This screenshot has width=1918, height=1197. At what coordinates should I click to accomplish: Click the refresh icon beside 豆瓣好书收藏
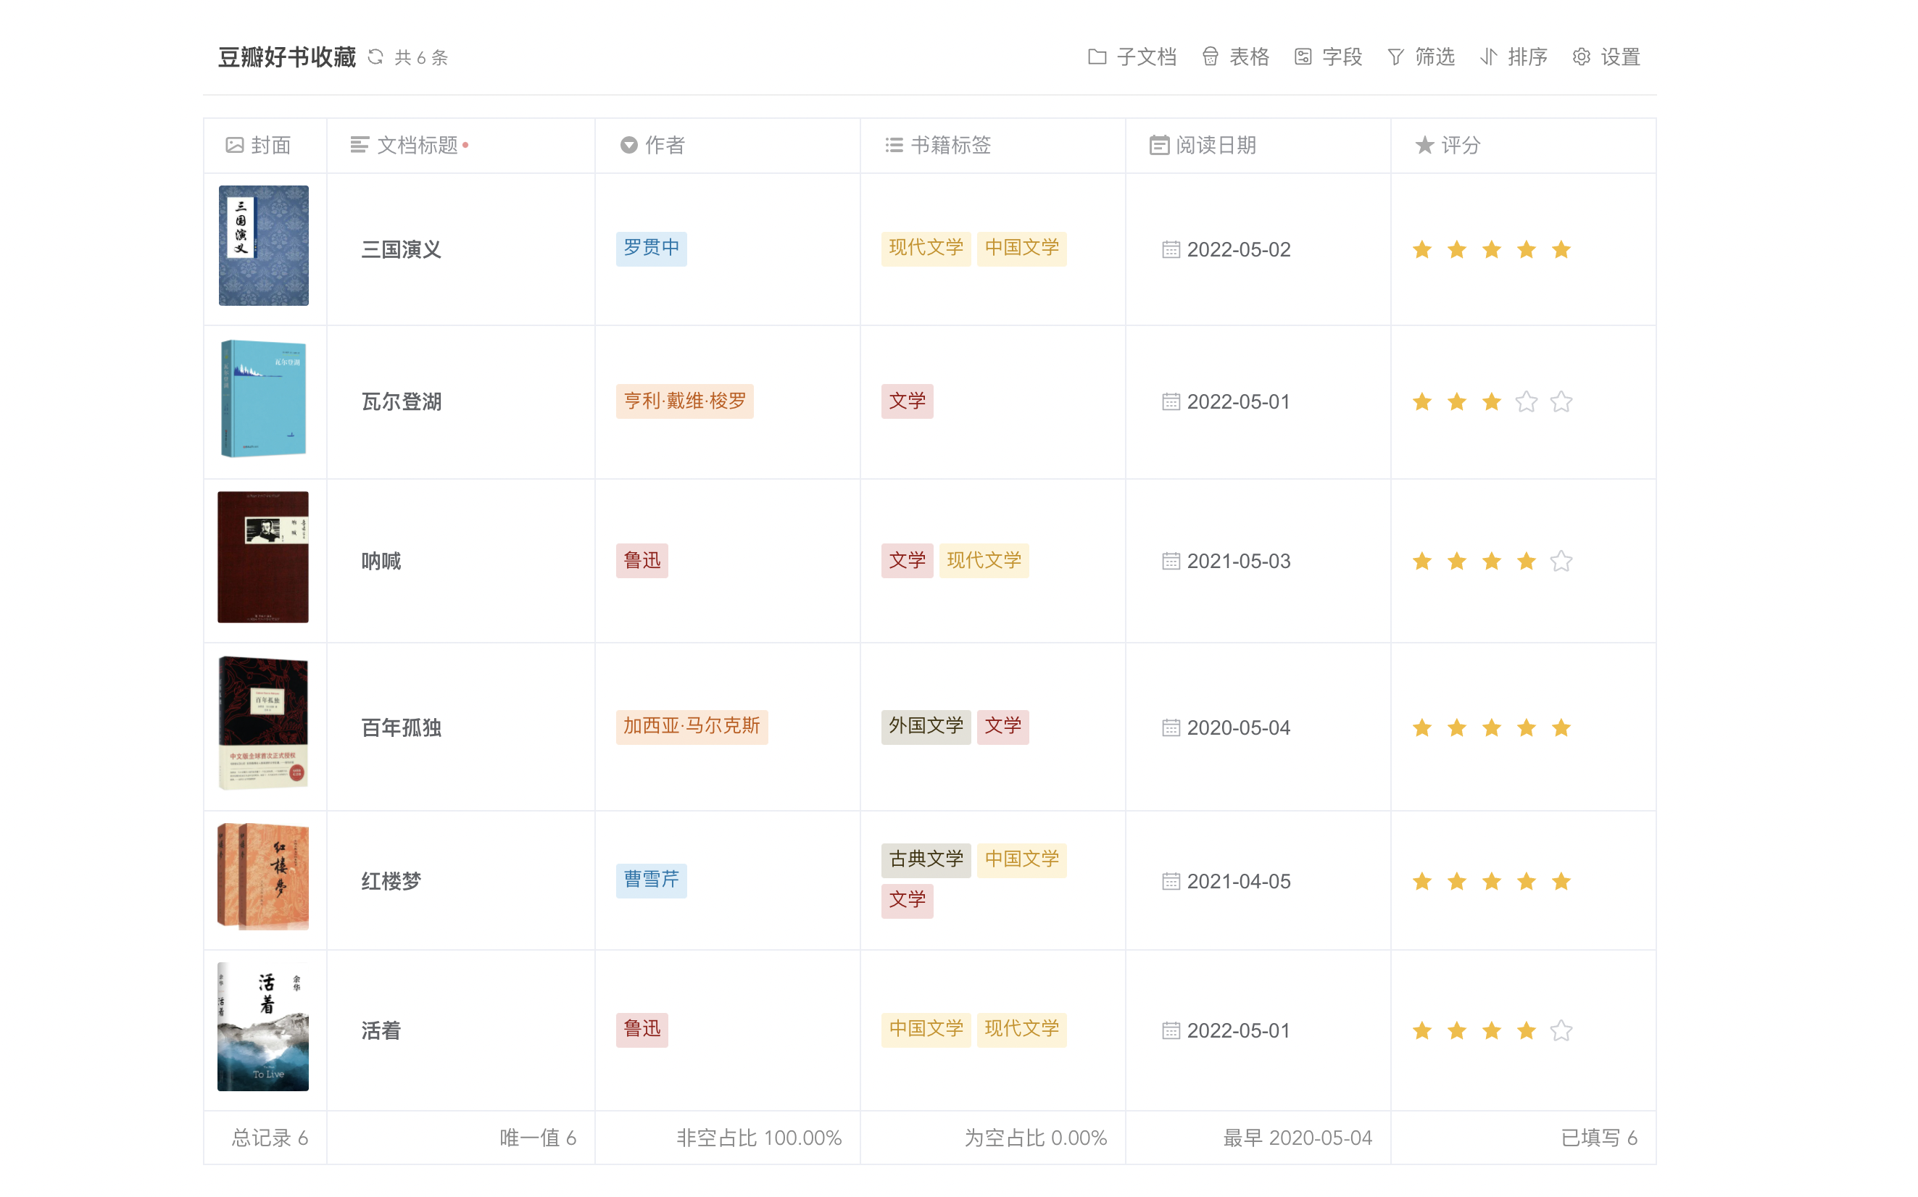tap(375, 57)
